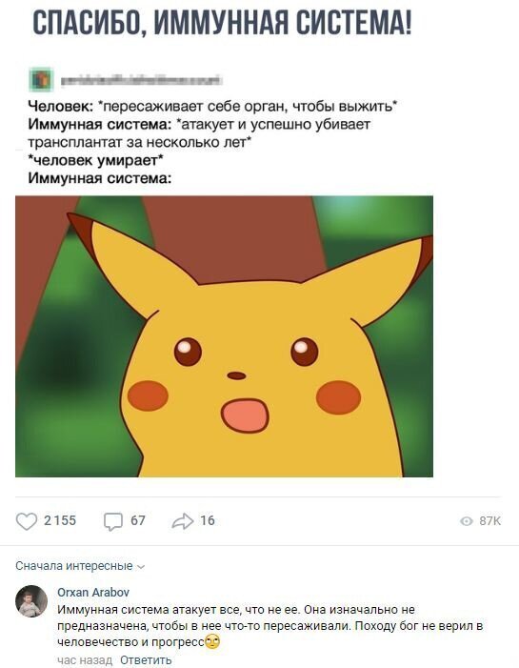
Task: Click the chevron next to 'Сначала интересные'
Action: (141, 567)
